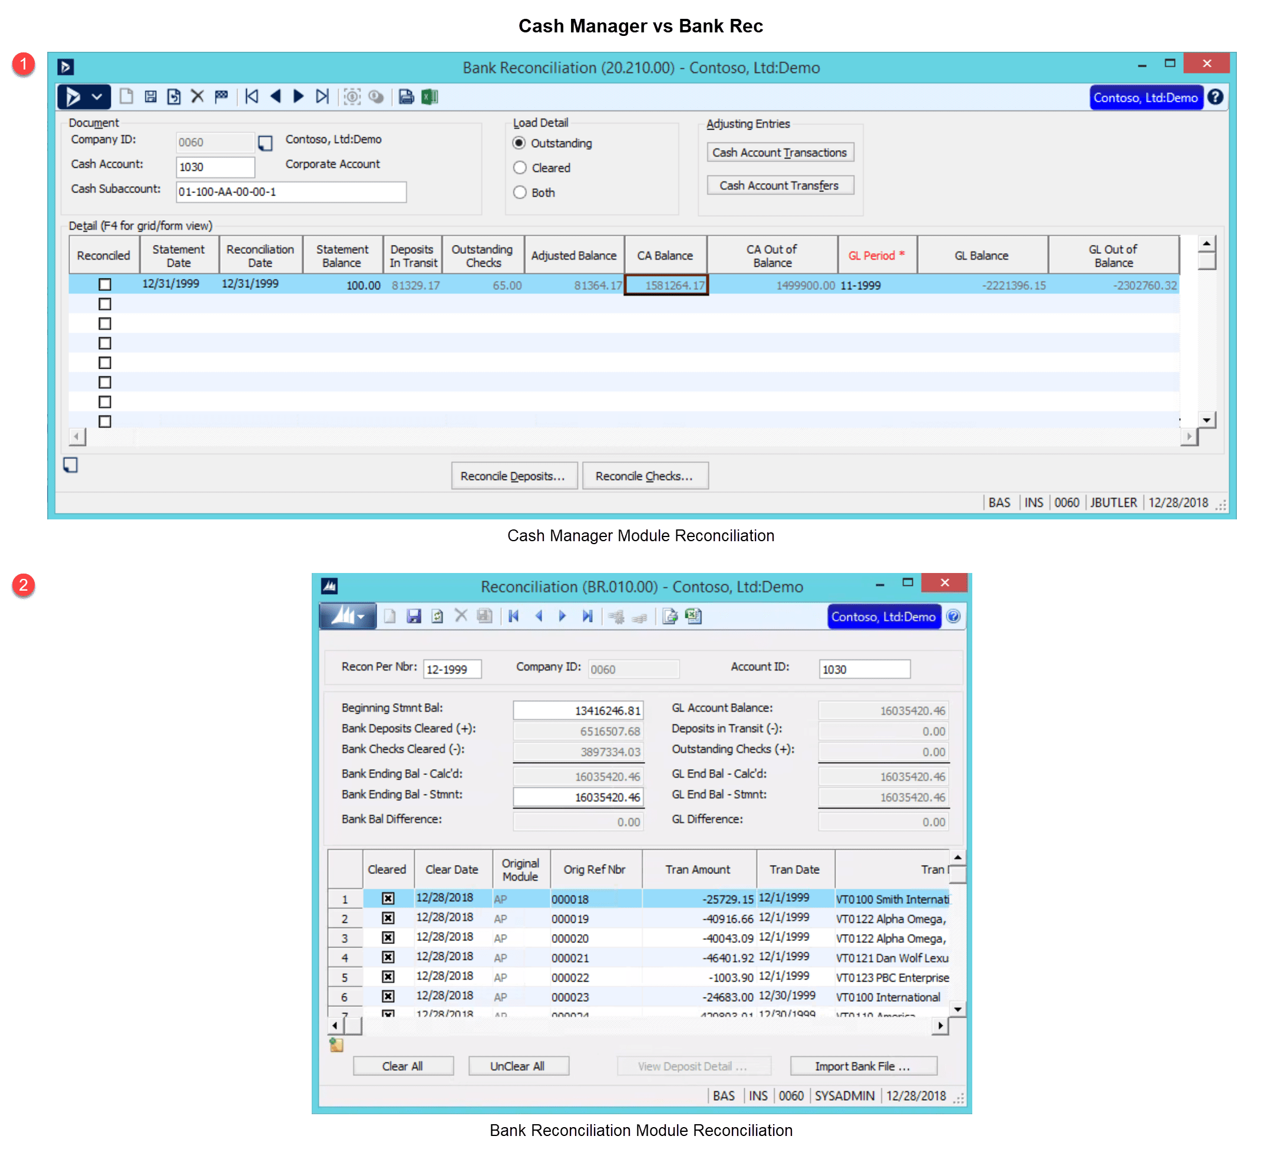
Task: Go to last record in Bank Reconciliation window
Action: (322, 97)
